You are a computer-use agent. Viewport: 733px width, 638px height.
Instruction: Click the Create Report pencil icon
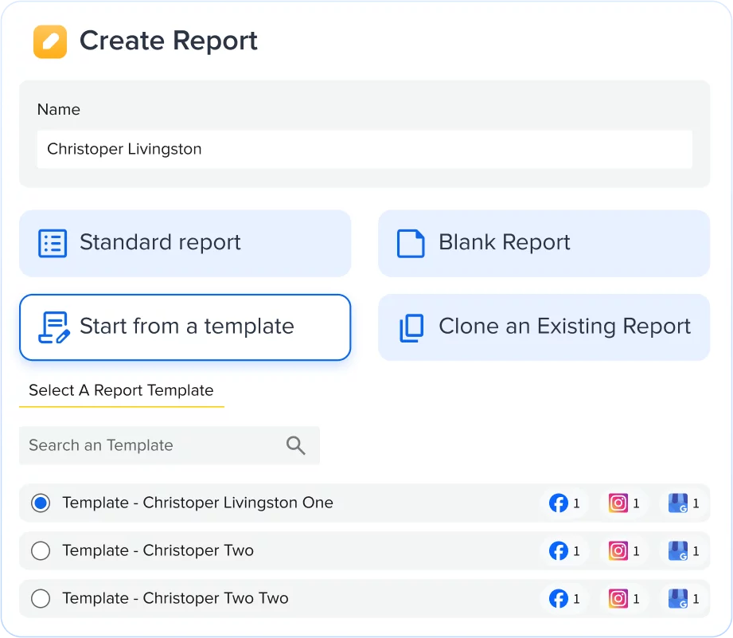pyautogui.click(x=49, y=40)
